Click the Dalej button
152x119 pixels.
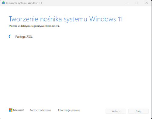click(139, 111)
